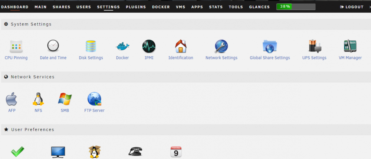Go to the Dashboard tab
Screen dimensions: 371x159
(x=15, y=7)
